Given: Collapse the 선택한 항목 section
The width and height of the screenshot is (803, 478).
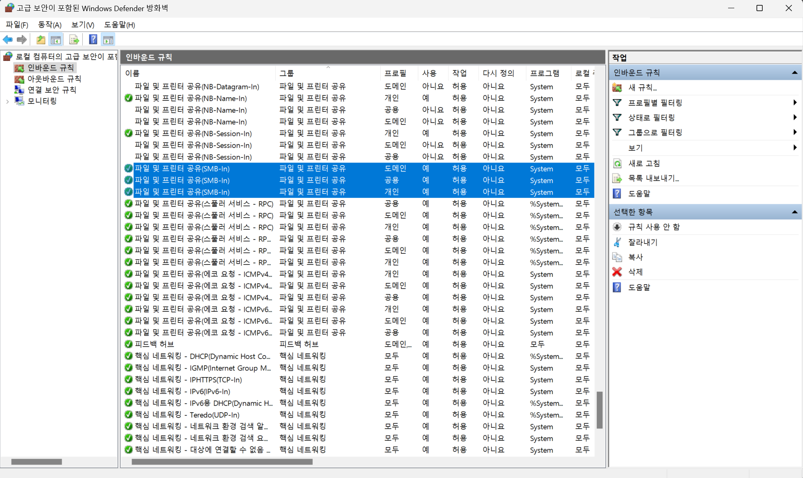Looking at the screenshot, I should 794,212.
